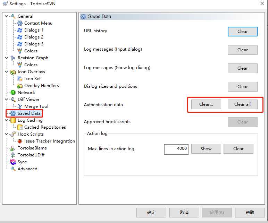
Task: Open the Merge Tool settings page
Action: point(36,106)
